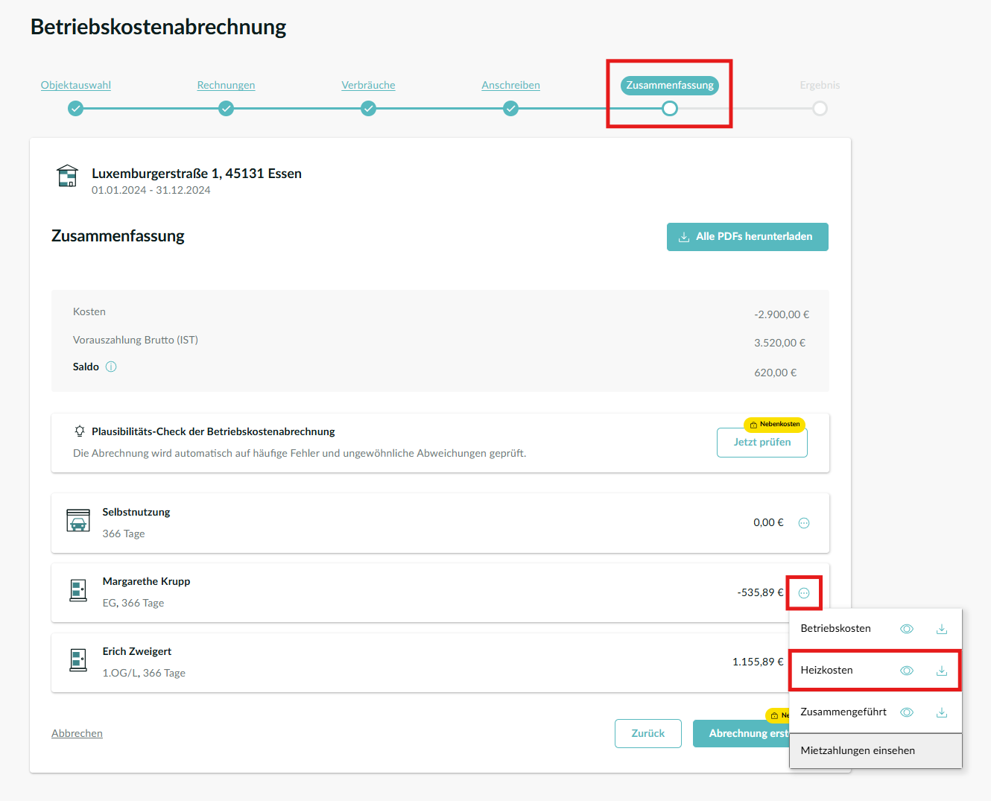Go to the Rechnungen step
The width and height of the screenshot is (991, 801).
click(226, 85)
